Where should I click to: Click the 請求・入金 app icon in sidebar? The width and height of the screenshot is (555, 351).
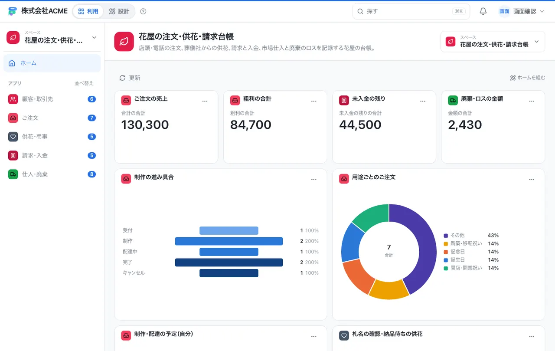pos(13,155)
